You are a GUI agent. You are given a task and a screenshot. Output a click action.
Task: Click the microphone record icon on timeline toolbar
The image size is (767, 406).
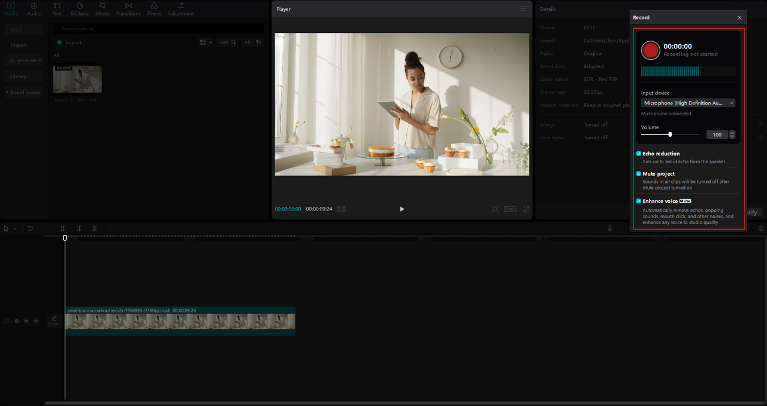click(x=610, y=228)
